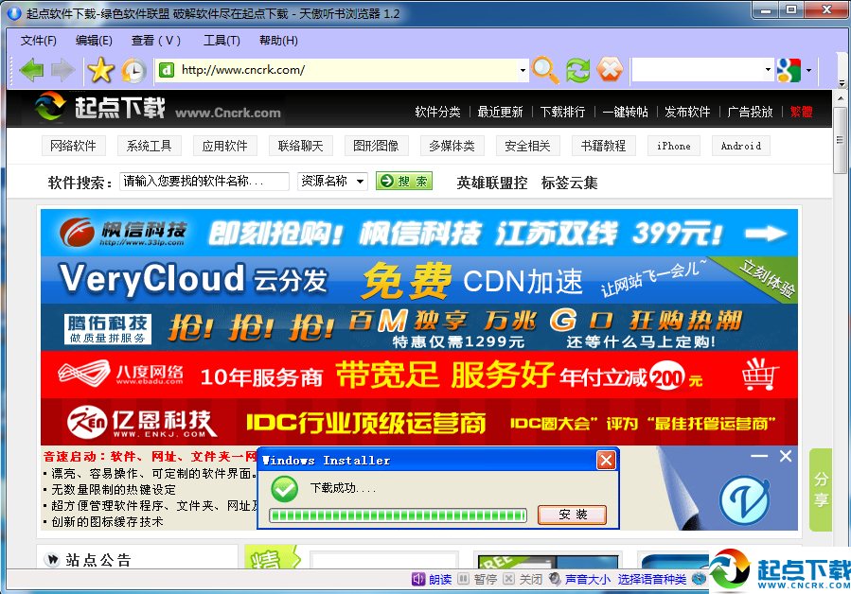Click the shopping cart icon in 八度网络 banner
The image size is (851, 594).
click(760, 374)
